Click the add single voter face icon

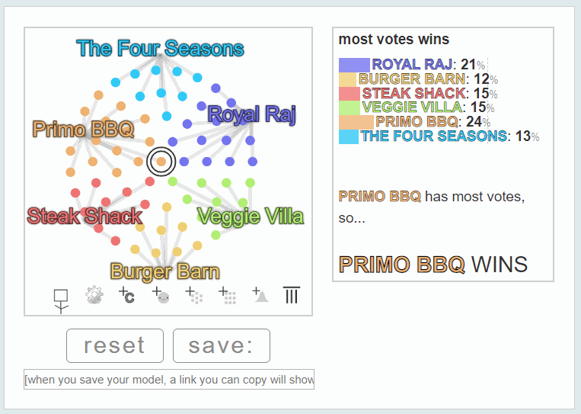click(x=161, y=295)
